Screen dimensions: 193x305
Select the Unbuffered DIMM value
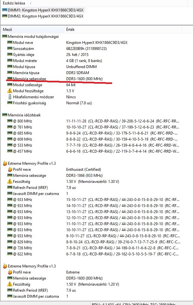click(81, 66)
